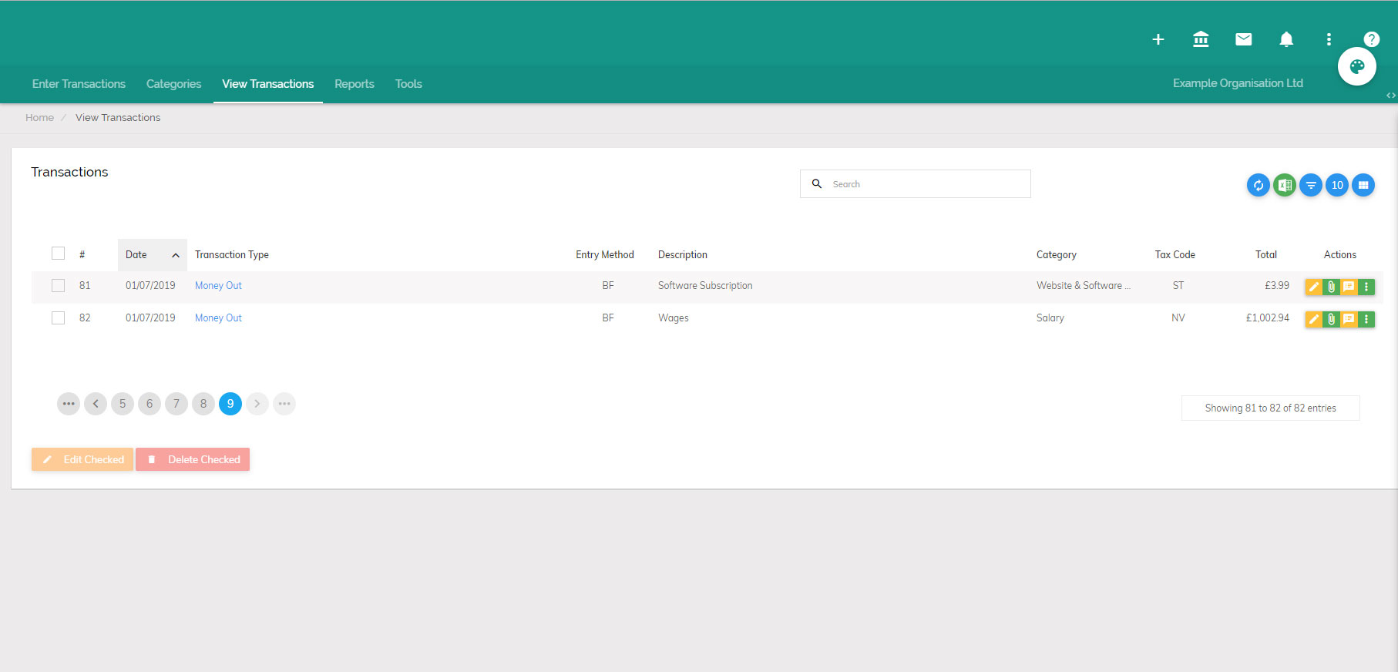Refresh the transactions table
1398x672 pixels.
tap(1259, 185)
